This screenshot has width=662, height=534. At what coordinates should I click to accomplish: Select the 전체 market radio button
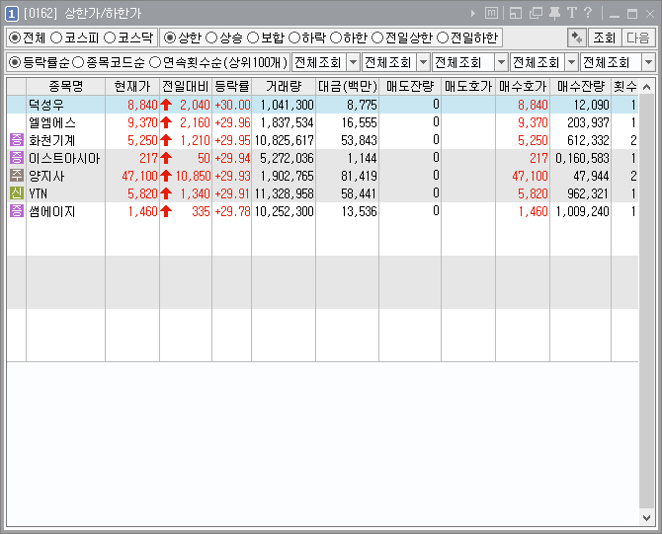tap(15, 38)
